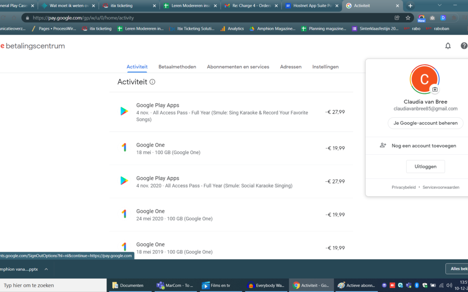Check battery status in system tray
Screen dimensions: 468x292
coord(433,286)
